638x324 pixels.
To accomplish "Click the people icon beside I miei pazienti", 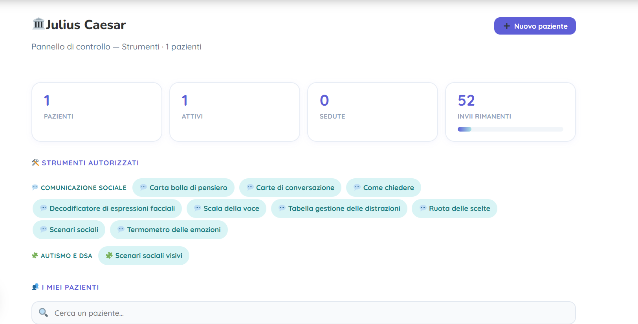I will tap(35, 287).
